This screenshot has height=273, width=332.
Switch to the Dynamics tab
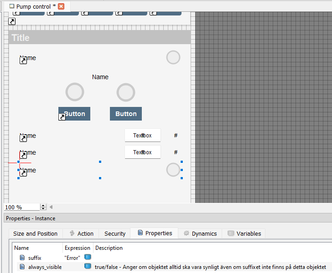(x=200, y=233)
